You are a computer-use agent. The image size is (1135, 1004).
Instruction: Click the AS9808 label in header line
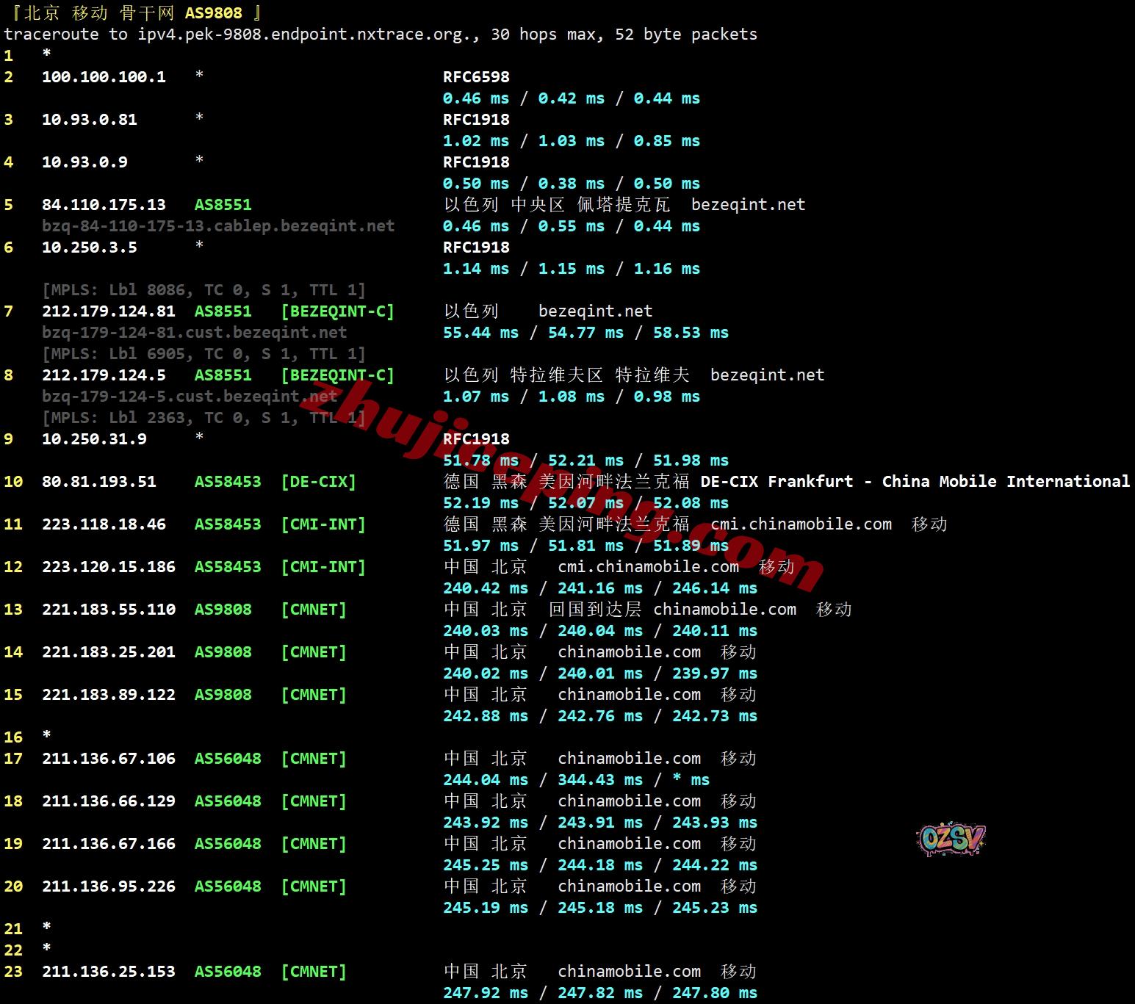pyautogui.click(x=213, y=13)
